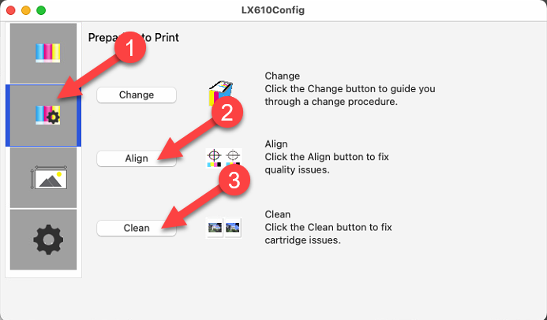Open the image alignment settings tab
The image size is (547, 320).
tap(43, 177)
